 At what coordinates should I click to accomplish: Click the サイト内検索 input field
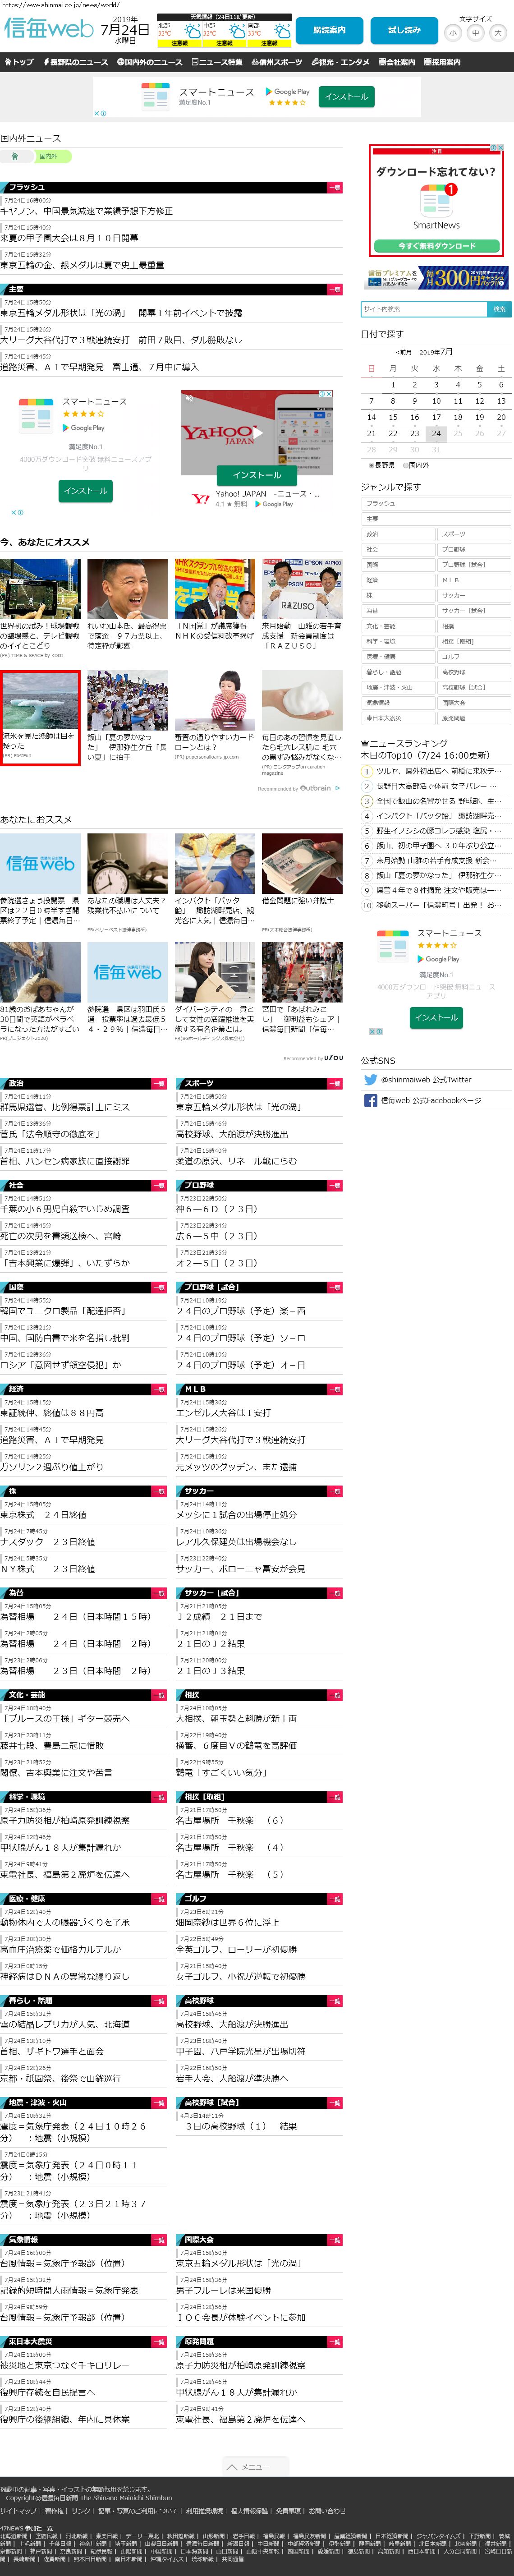pyautogui.click(x=424, y=309)
